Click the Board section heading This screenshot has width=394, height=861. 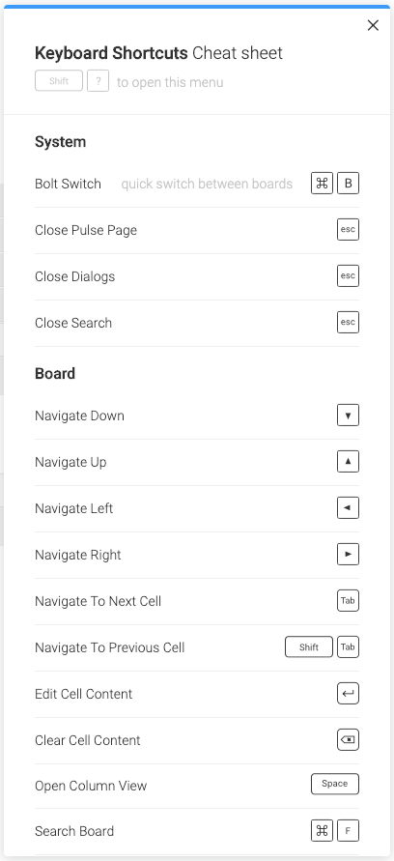coord(55,373)
